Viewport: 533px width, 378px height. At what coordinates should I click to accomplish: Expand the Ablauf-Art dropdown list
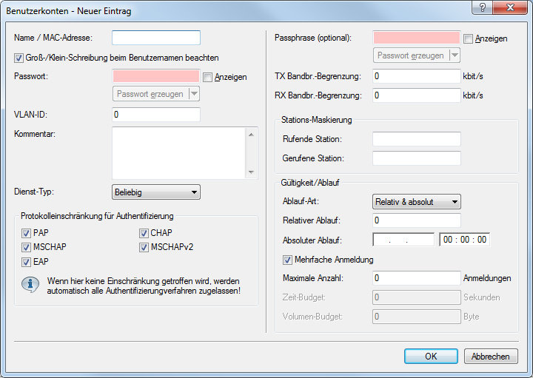point(416,201)
